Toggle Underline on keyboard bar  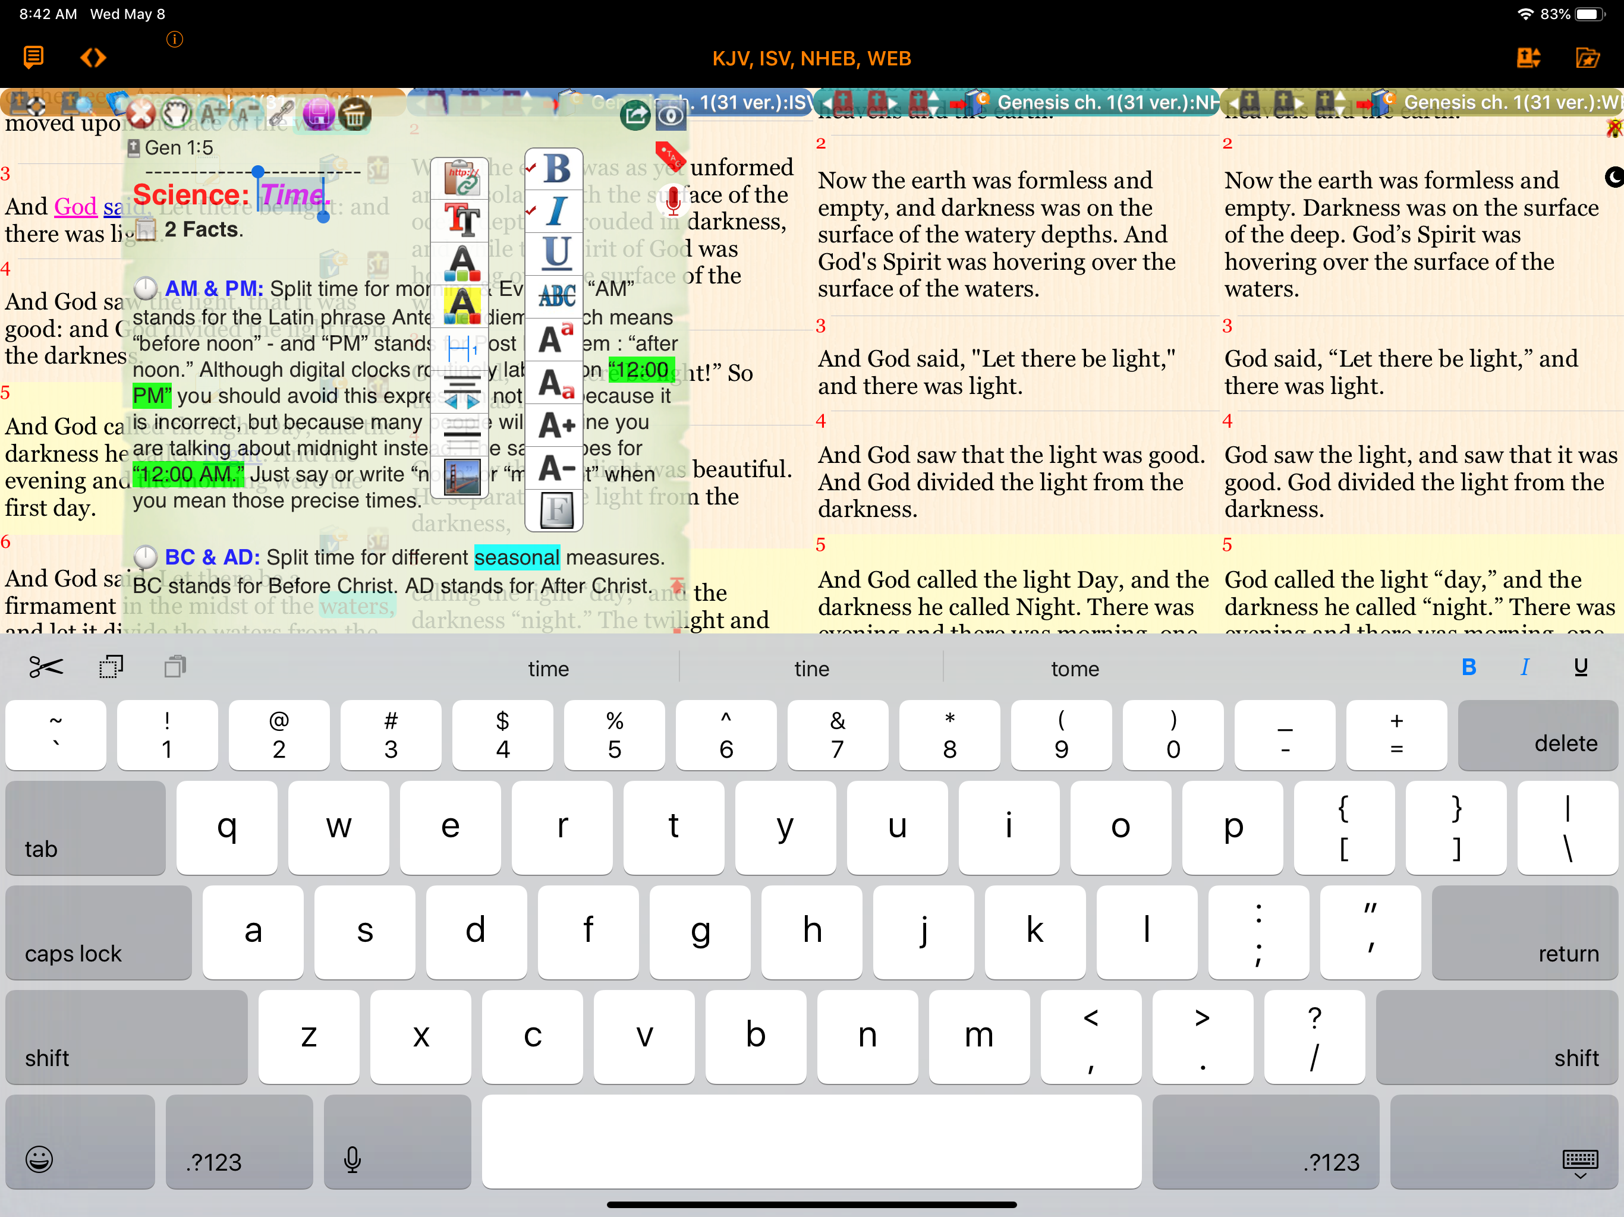(x=1581, y=667)
